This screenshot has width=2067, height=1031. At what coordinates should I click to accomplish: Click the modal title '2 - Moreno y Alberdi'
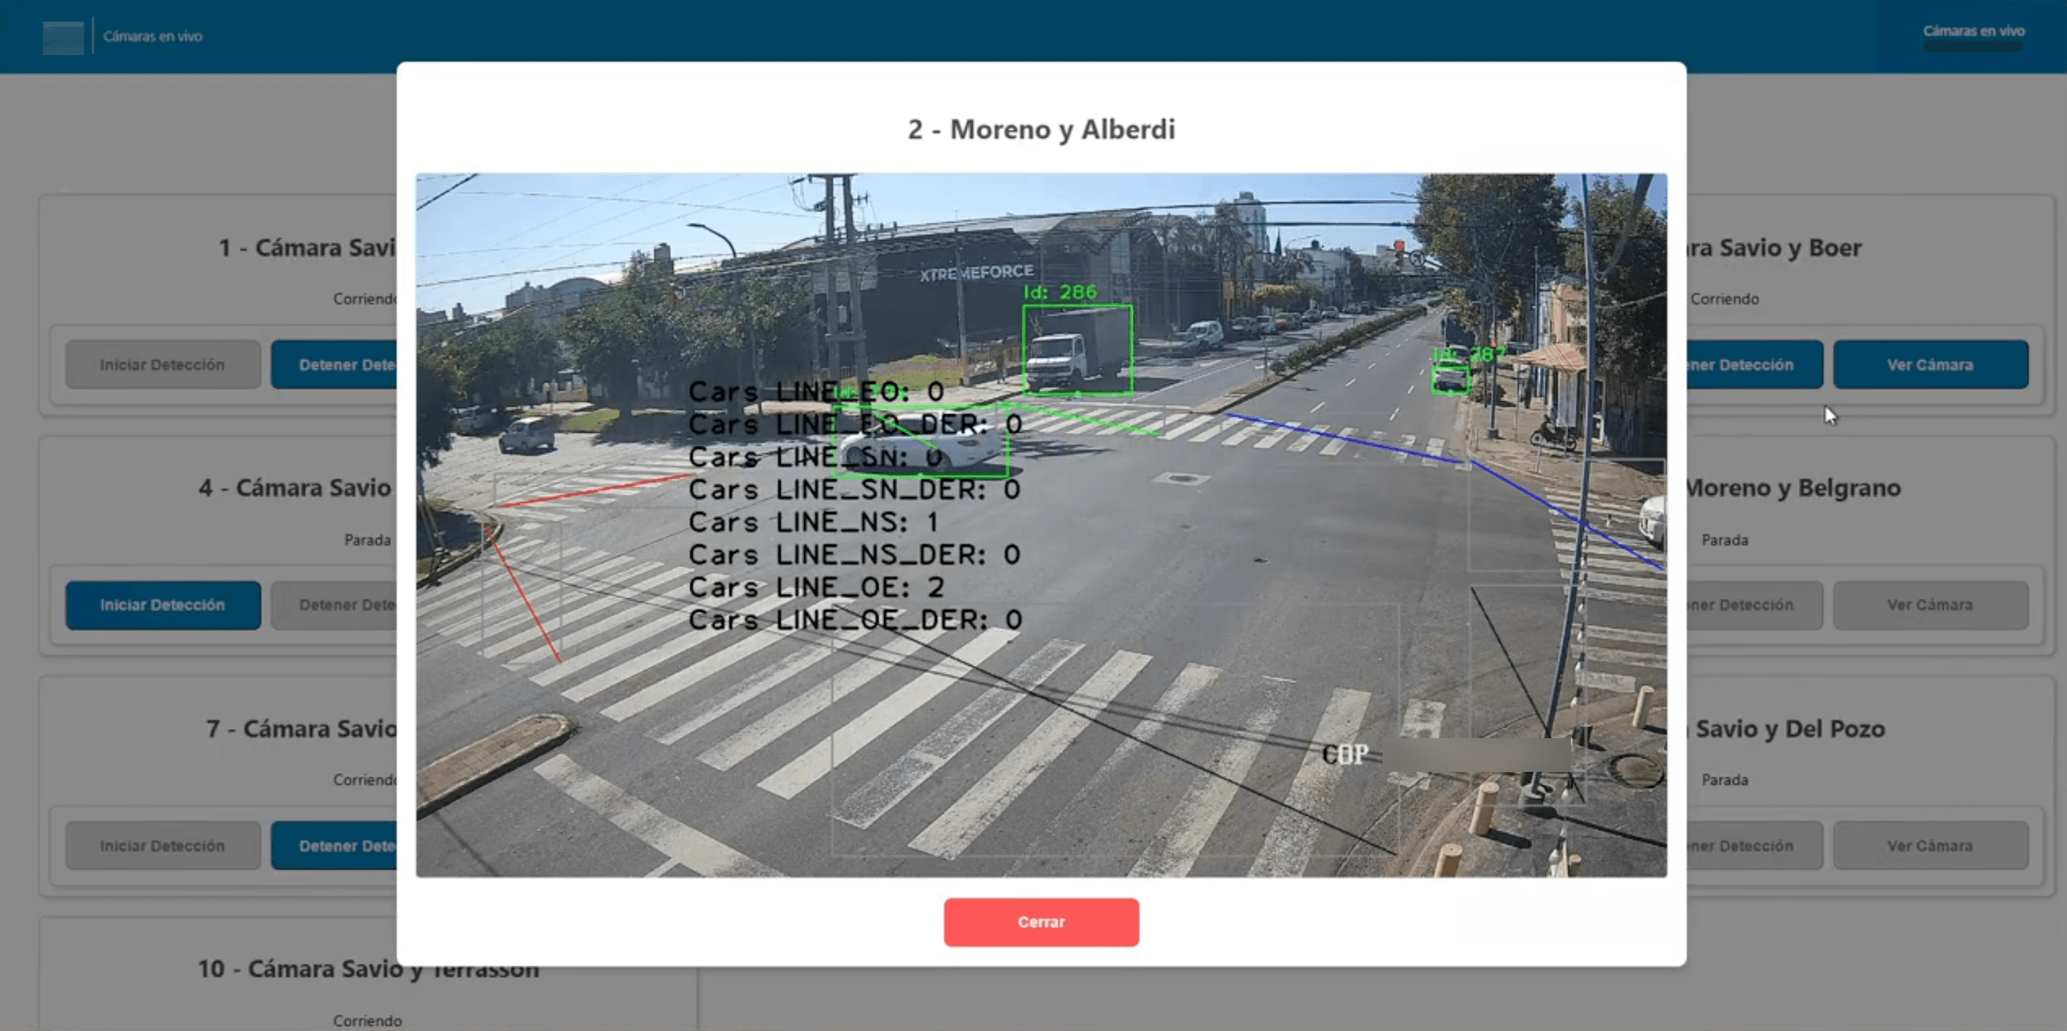[x=1040, y=129]
